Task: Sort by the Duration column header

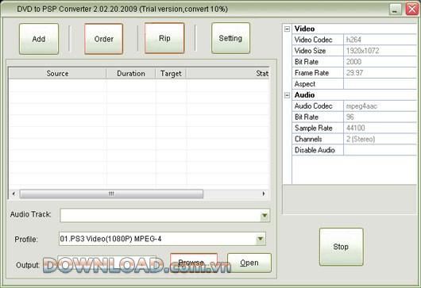Action: pos(131,74)
